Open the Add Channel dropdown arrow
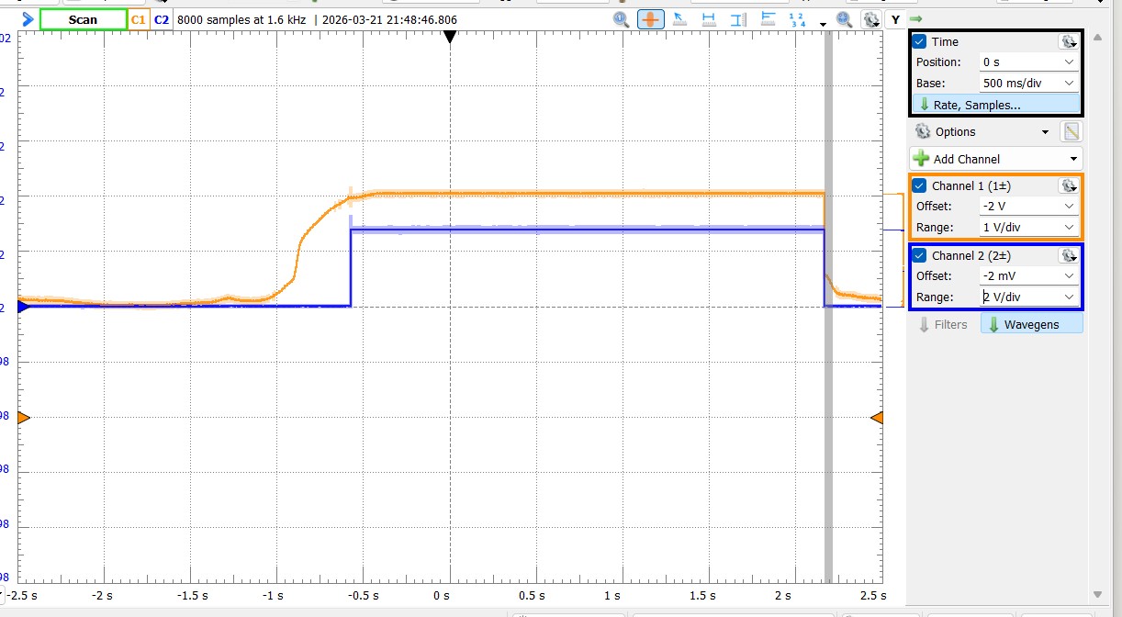This screenshot has height=617, width=1122. pos(1073,159)
